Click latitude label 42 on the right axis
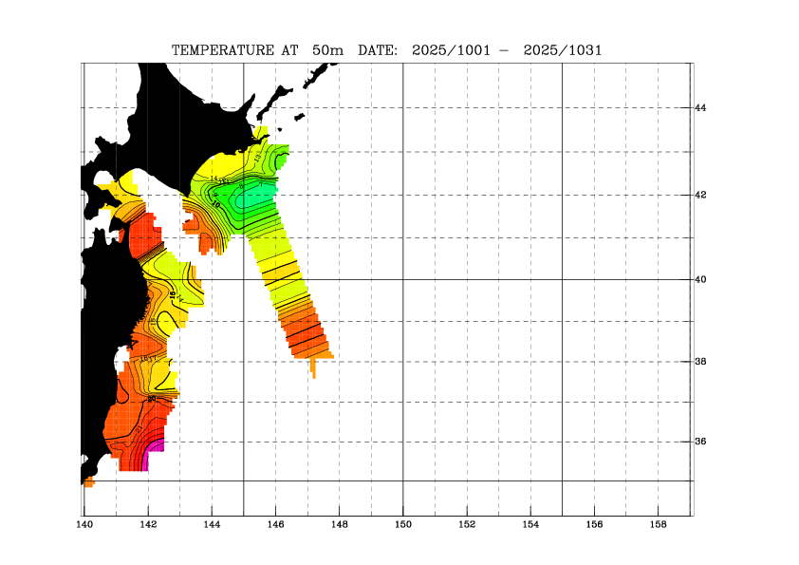The height and width of the screenshot is (565, 799). click(x=700, y=196)
